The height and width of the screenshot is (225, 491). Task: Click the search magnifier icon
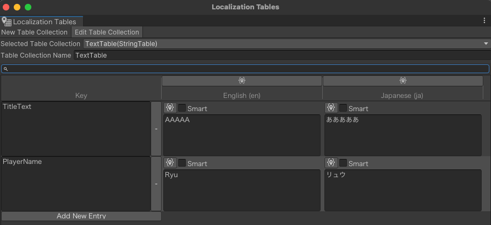(6, 69)
